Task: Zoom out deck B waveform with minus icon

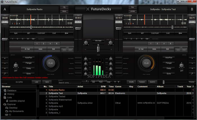Action: click(182, 23)
